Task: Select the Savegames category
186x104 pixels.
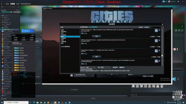Action: [x=64, y=32]
